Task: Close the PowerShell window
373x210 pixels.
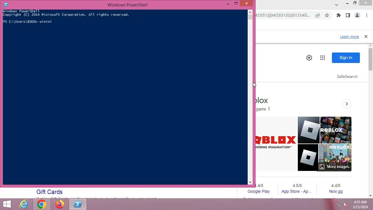Action: pyautogui.click(x=247, y=3)
